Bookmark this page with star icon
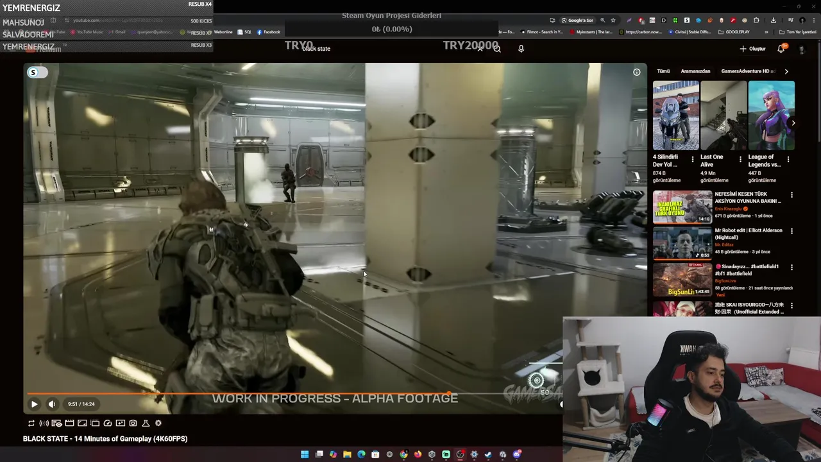This screenshot has height=462, width=821. (613, 20)
